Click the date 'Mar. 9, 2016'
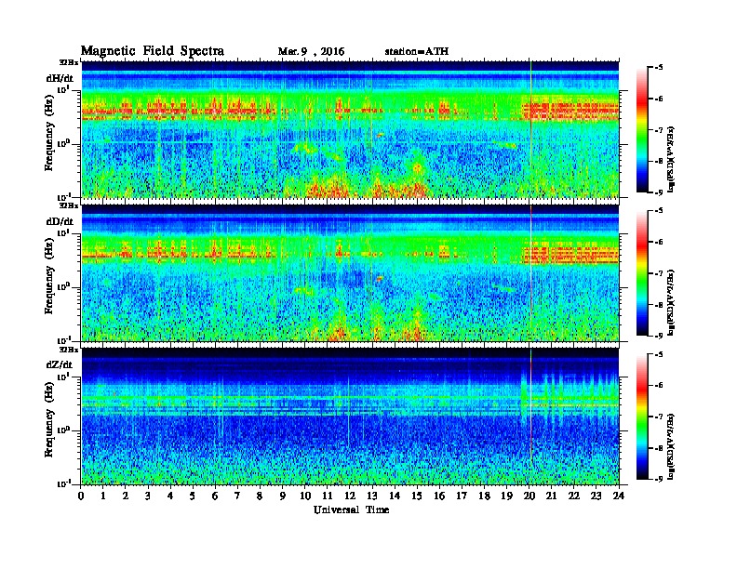 click(x=311, y=52)
